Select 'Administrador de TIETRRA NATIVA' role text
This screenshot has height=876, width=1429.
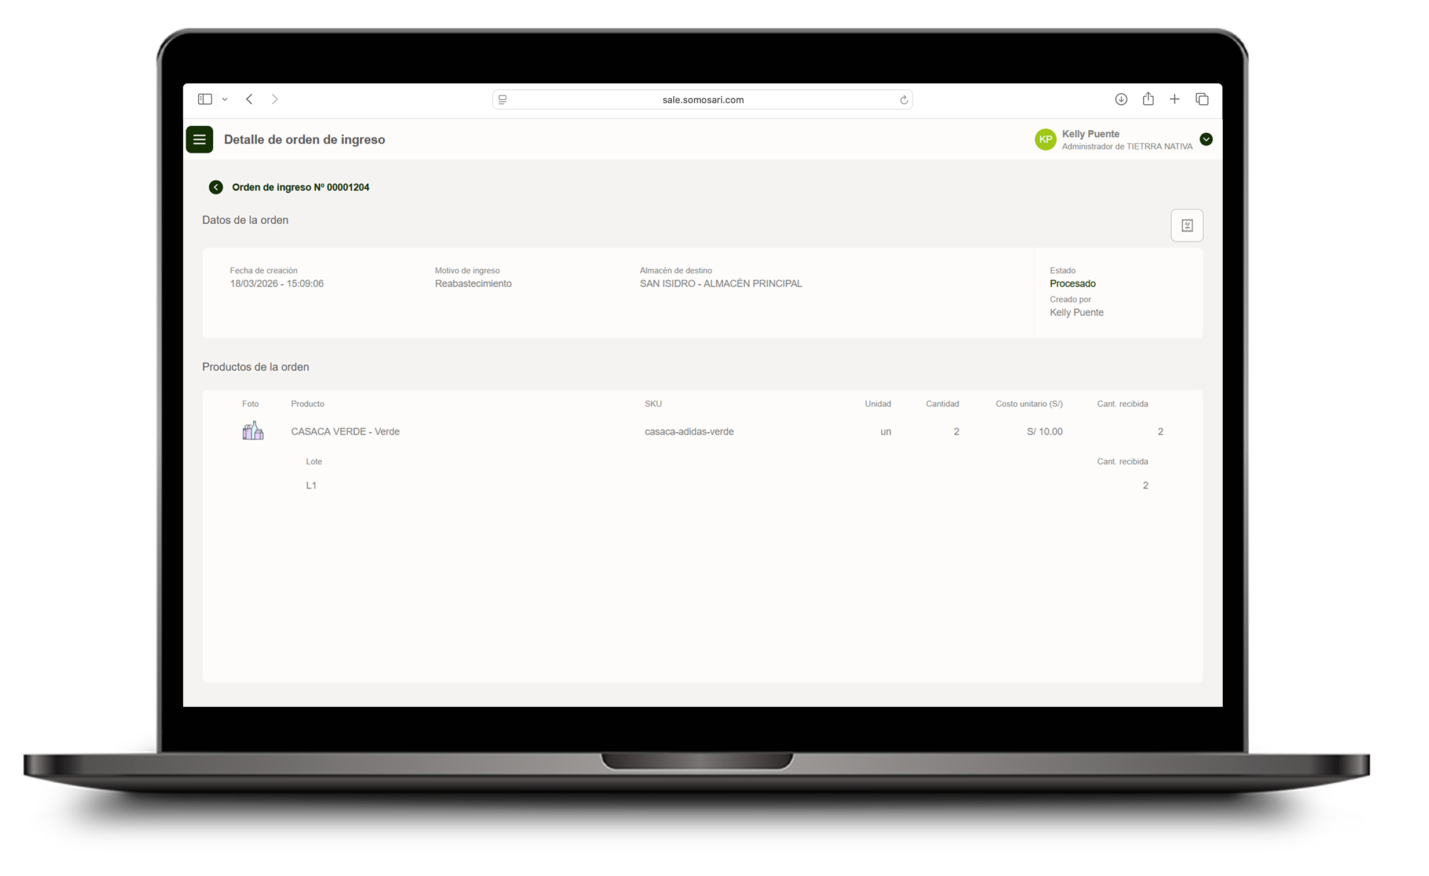point(1127,147)
